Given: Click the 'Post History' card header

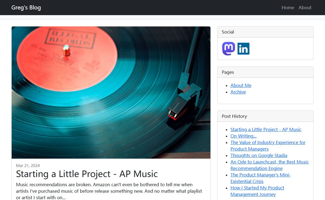Looking at the screenshot, I should [x=265, y=116].
